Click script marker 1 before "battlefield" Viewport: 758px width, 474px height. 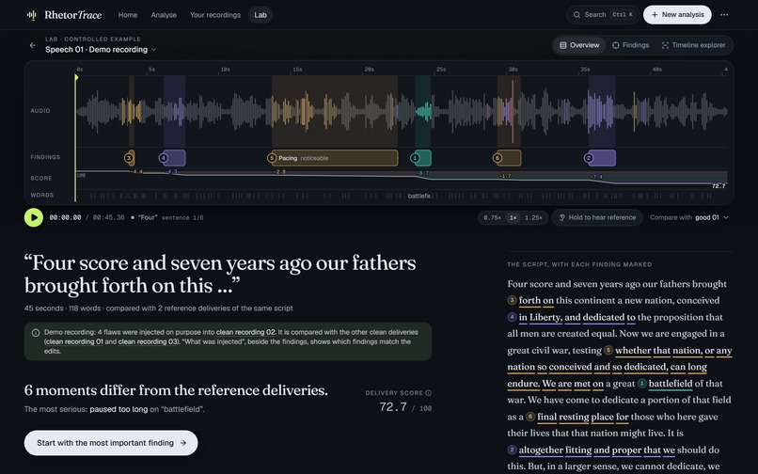pyautogui.click(x=641, y=384)
